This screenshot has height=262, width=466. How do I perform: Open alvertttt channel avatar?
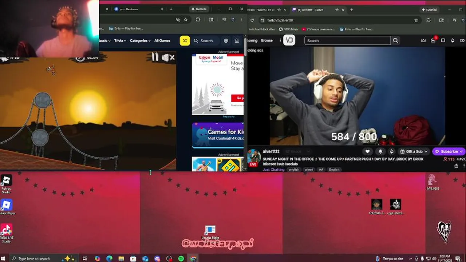254,157
